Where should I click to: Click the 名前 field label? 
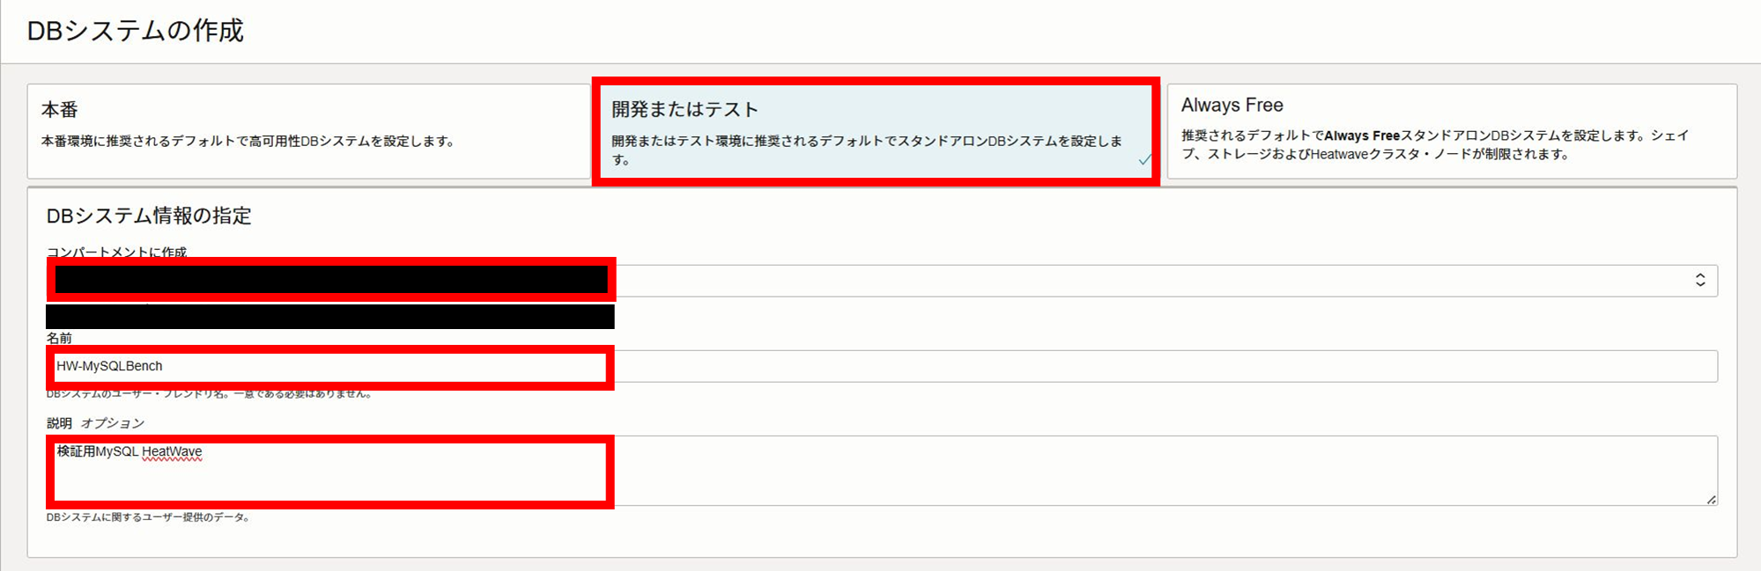tap(59, 338)
